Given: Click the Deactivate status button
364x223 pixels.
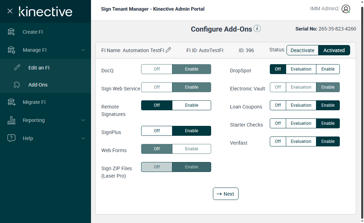Looking at the screenshot, I should click(303, 50).
